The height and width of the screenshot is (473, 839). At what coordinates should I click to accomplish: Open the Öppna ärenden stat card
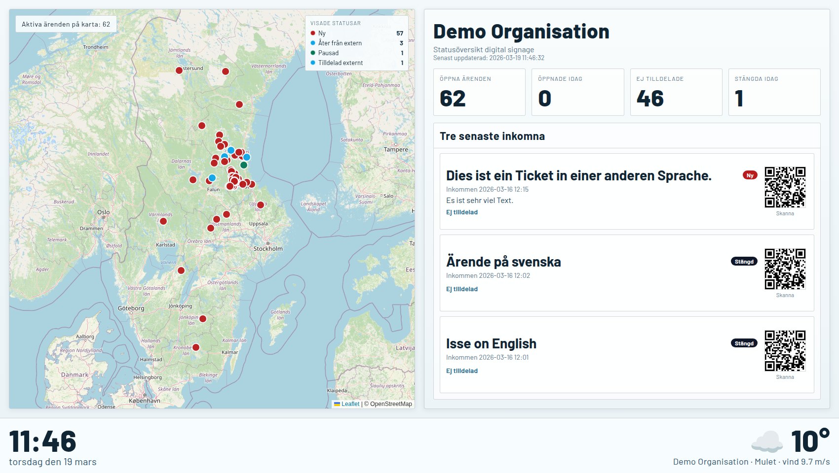[x=479, y=92]
